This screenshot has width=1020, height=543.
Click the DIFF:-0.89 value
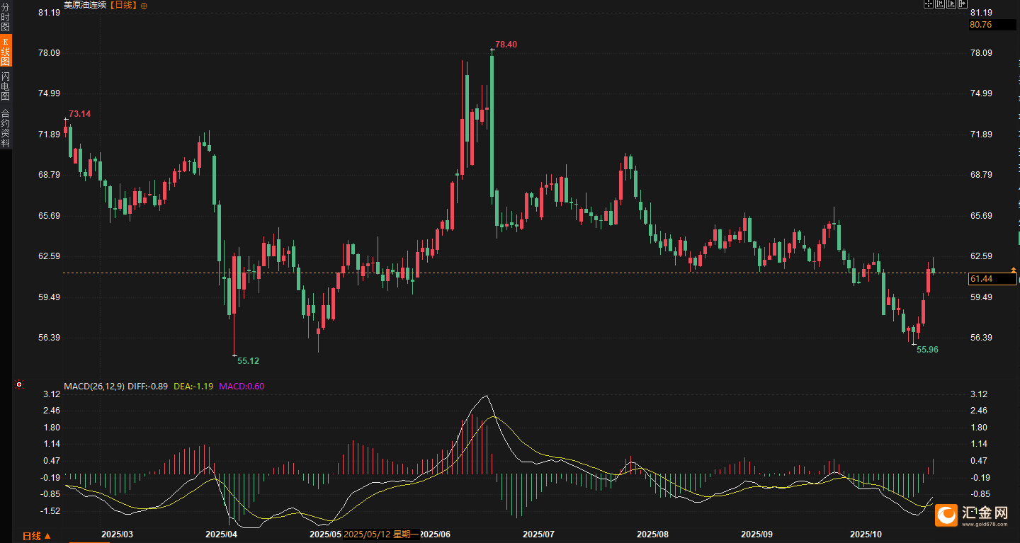point(148,386)
